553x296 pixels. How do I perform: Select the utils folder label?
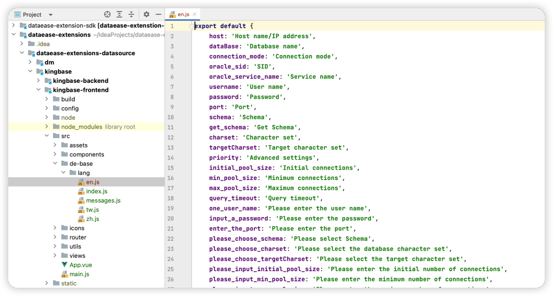point(75,246)
